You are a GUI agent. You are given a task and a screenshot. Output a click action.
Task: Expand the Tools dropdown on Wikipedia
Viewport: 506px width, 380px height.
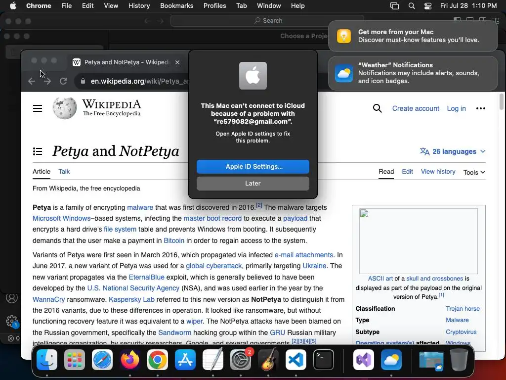point(474,172)
